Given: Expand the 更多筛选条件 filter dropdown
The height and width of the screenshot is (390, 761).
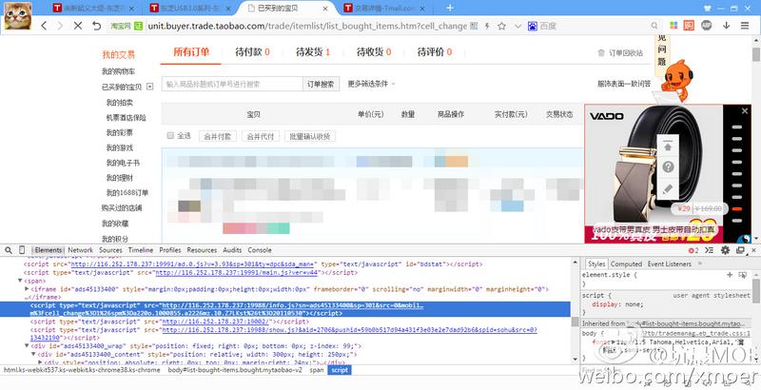Looking at the screenshot, I should tap(371, 84).
